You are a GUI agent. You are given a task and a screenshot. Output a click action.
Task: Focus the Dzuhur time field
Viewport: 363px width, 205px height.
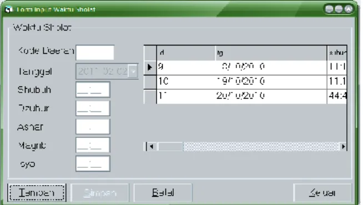[93, 108]
